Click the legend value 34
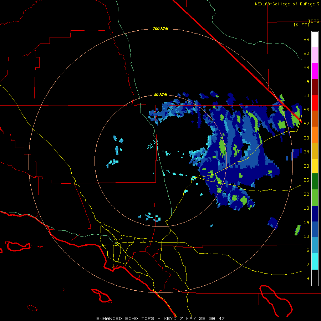The image size is (321, 321). coord(306,152)
